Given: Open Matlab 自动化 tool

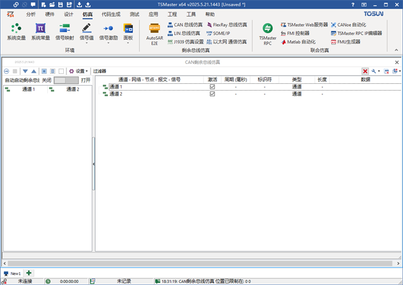Looking at the screenshot, I should click(298, 42).
